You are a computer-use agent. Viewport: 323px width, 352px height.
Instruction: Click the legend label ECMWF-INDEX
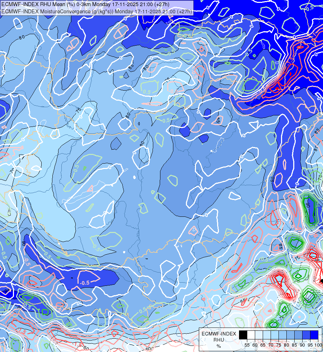pyautogui.click(x=219, y=334)
